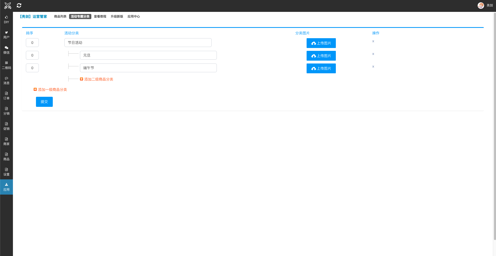This screenshot has height=256, width=496.
Task: Click the 分类图片 column header
Action: click(x=302, y=33)
